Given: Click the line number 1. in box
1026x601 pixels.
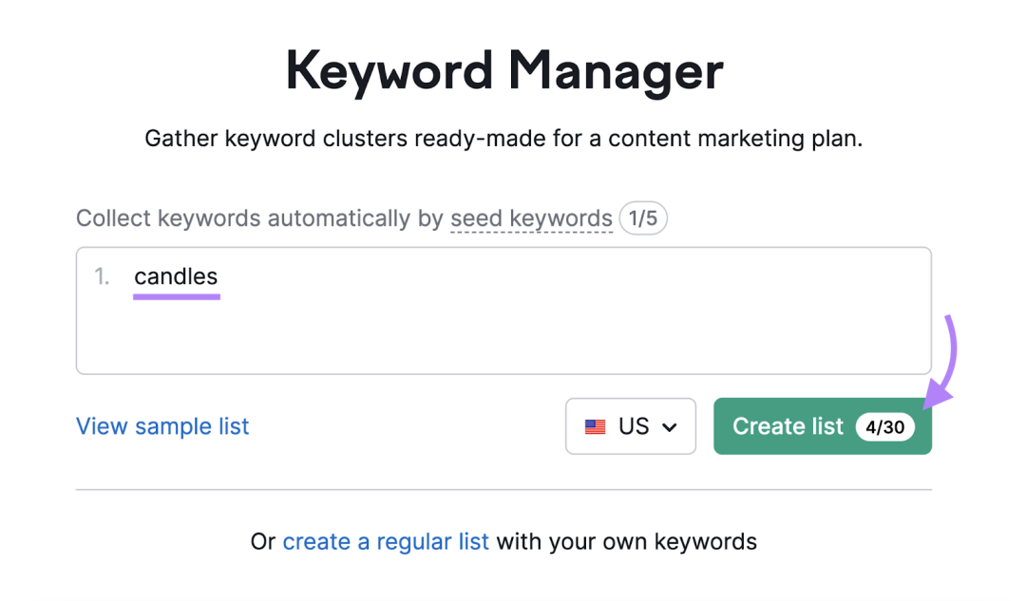Looking at the screenshot, I should tap(102, 276).
